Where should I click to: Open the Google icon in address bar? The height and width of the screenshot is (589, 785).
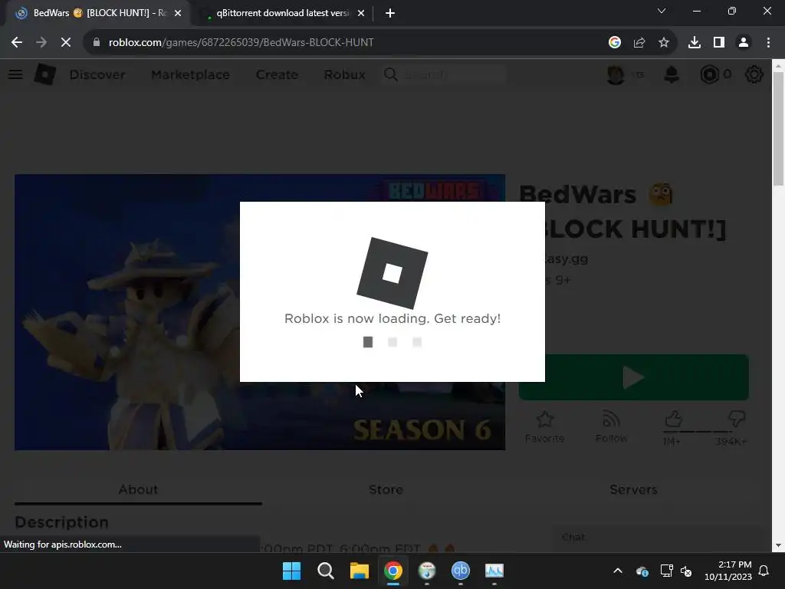615,43
